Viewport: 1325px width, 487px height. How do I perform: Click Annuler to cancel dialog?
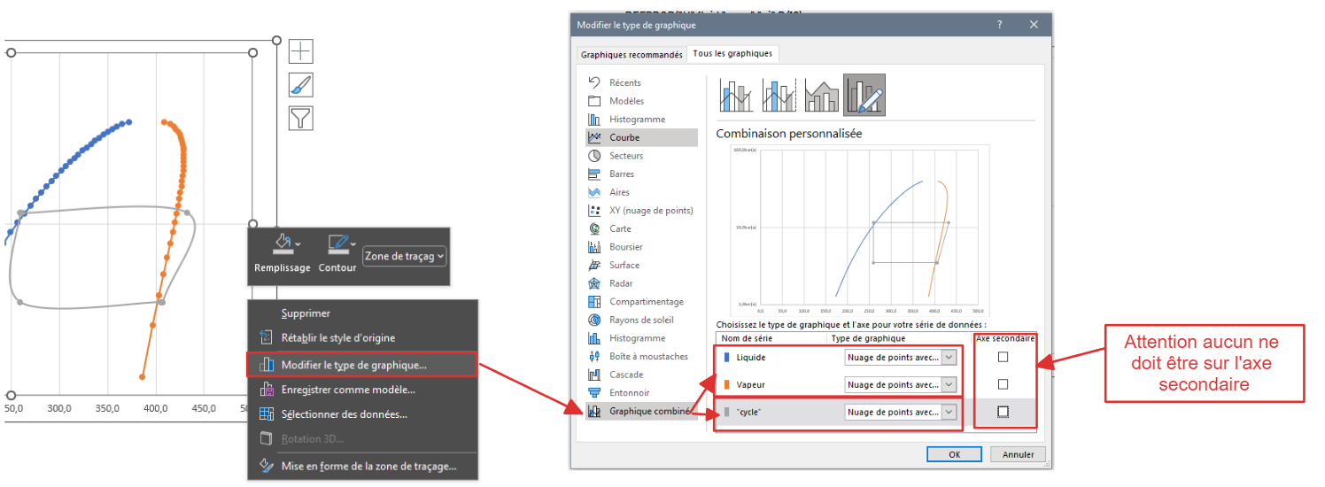1019,454
